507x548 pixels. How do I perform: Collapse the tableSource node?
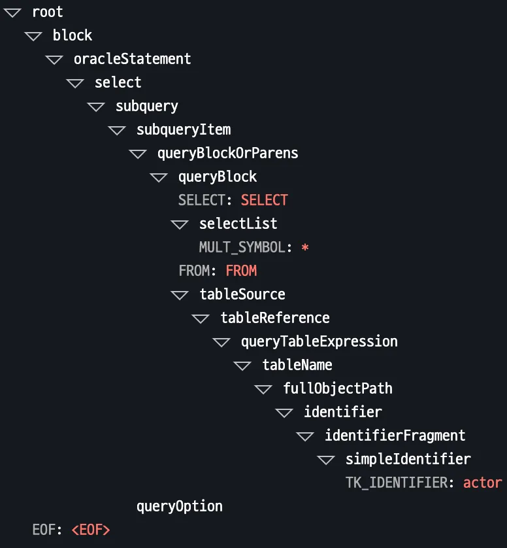point(180,294)
